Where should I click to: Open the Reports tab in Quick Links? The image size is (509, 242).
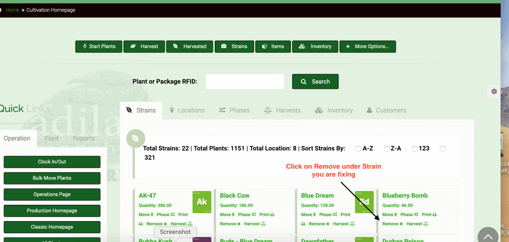coord(84,138)
